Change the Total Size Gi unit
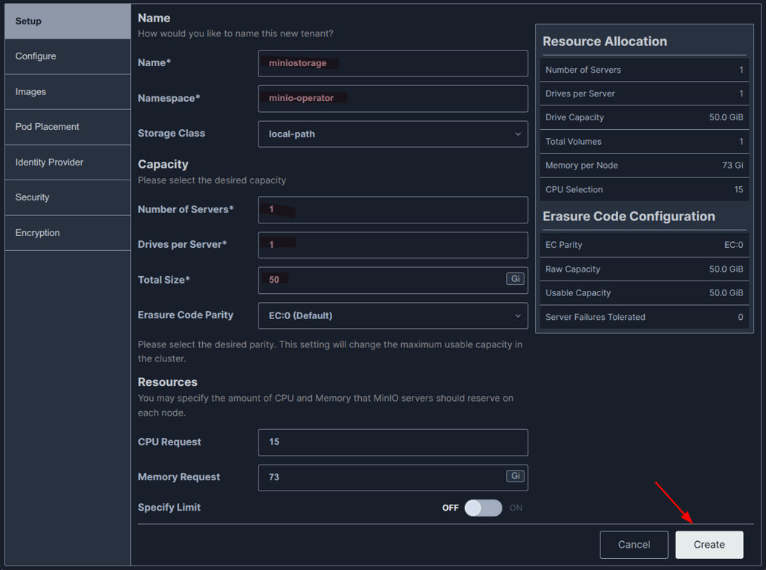The width and height of the screenshot is (766, 570). click(x=515, y=278)
